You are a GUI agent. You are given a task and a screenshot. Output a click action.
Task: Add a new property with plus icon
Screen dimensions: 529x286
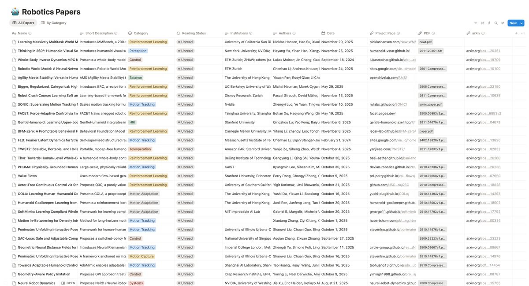tap(516, 33)
